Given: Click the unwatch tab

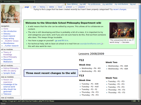Looking at the screenshot, I should pos(81,7).
